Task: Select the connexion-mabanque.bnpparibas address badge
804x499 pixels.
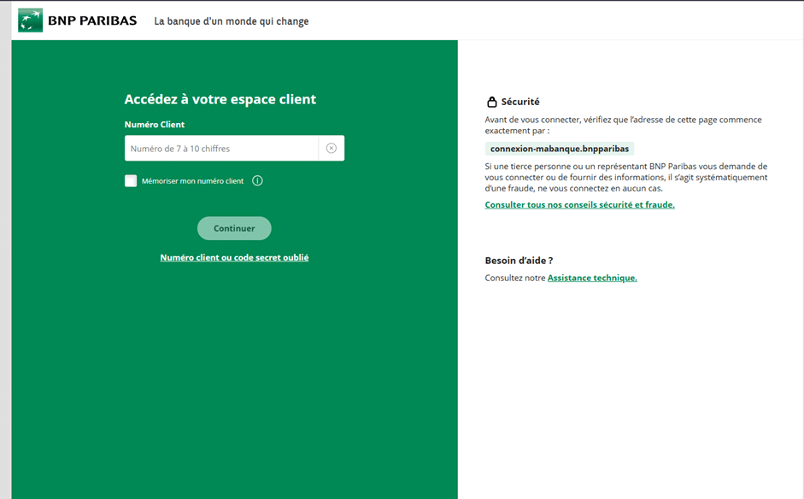Action: pyautogui.click(x=560, y=148)
